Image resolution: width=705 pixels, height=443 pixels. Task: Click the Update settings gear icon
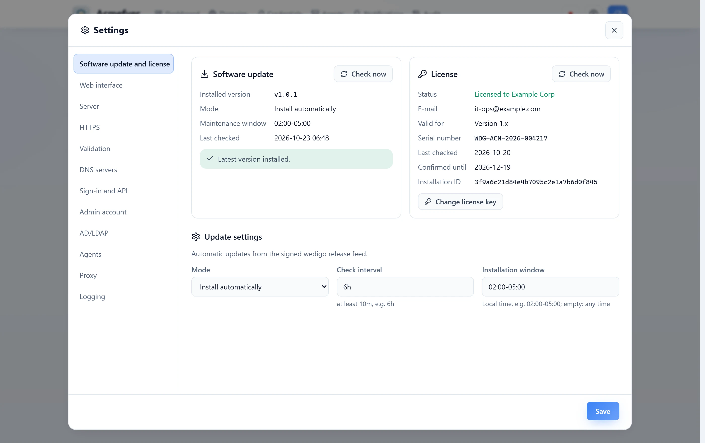196,237
